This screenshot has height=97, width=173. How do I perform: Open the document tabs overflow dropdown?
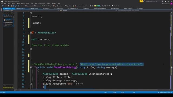(x=172, y=9)
